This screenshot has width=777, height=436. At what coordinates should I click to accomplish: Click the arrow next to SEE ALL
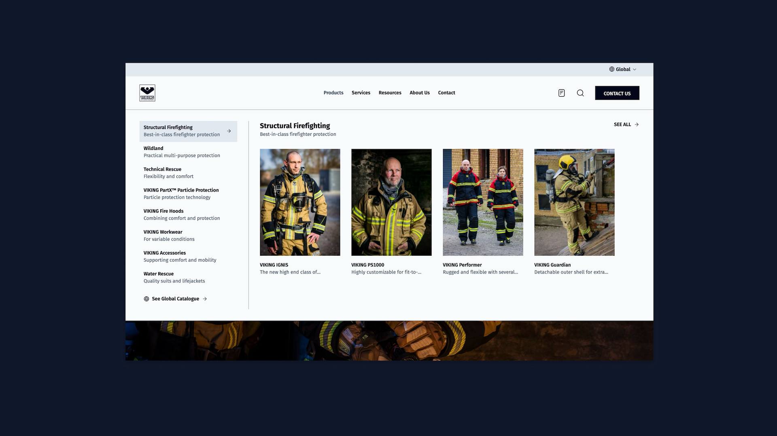tap(637, 124)
